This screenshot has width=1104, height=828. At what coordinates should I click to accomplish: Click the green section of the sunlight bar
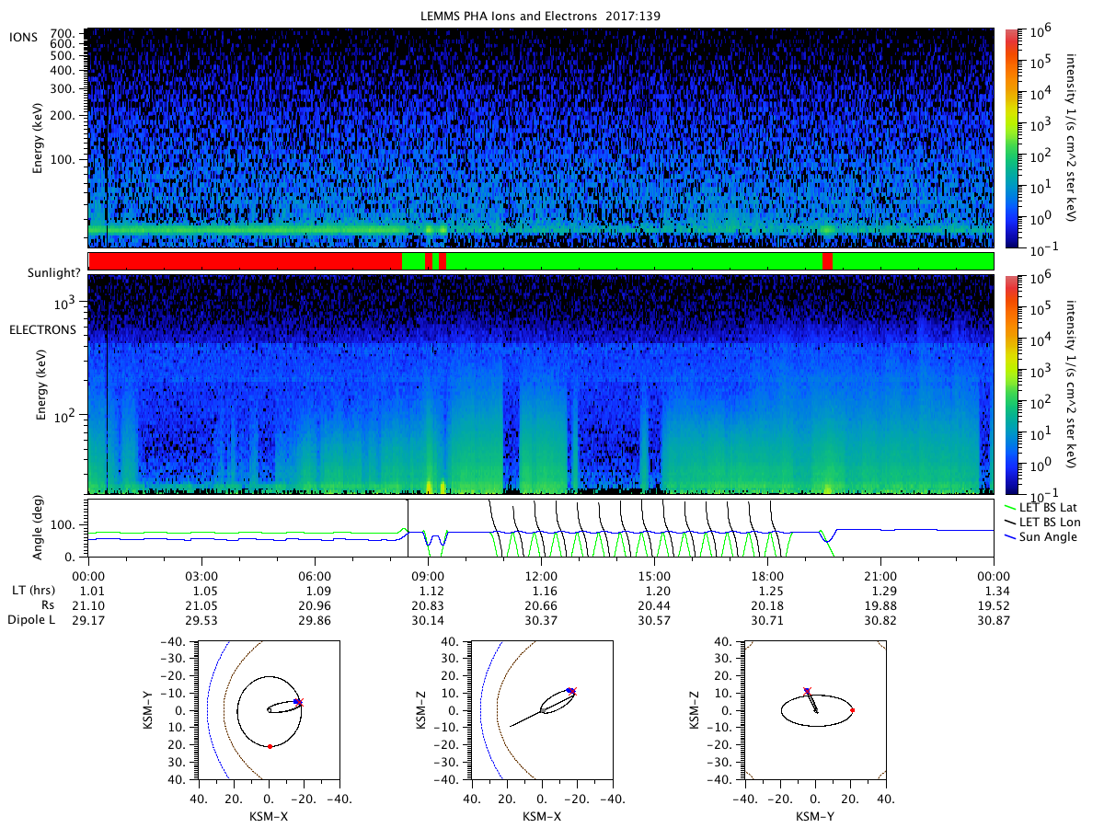tap(634, 261)
